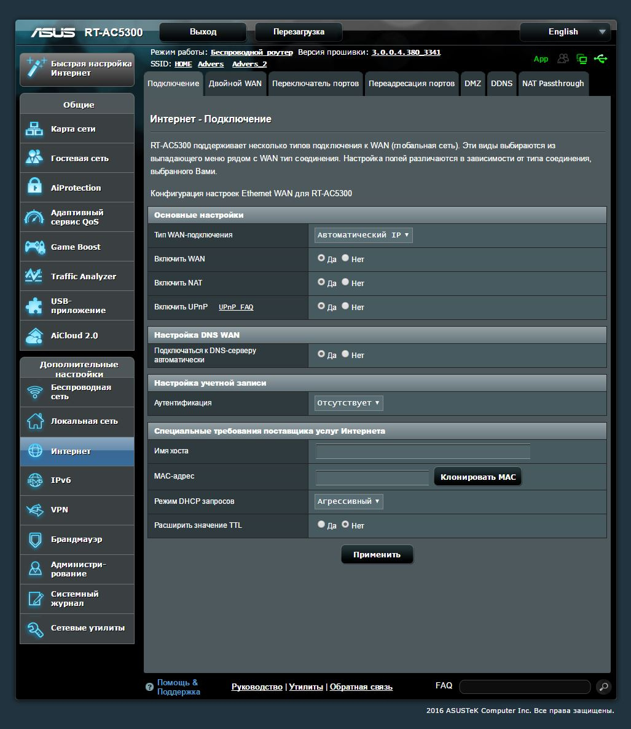This screenshot has height=729, width=631.
Task: Open the Wireless (Беспроводная сеть) Wi-Fi icon
Action: click(x=35, y=392)
